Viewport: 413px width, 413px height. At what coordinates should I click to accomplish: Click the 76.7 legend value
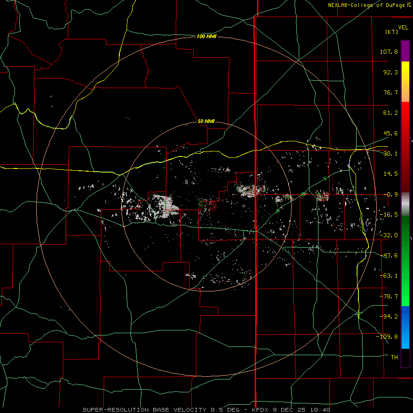pos(391,92)
